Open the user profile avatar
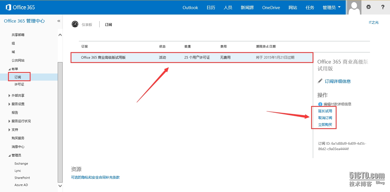The image size is (390, 192). pyautogui.click(x=354, y=7)
